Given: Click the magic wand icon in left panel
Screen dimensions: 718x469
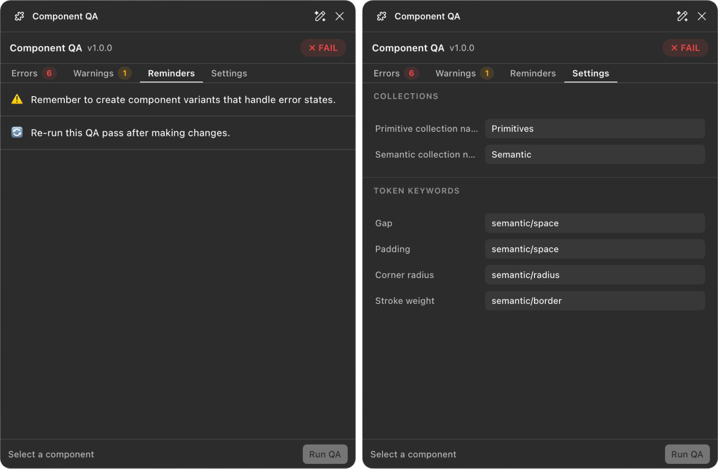Looking at the screenshot, I should 320,16.
